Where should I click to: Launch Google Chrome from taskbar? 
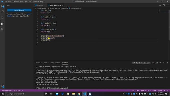tap(79, 94)
